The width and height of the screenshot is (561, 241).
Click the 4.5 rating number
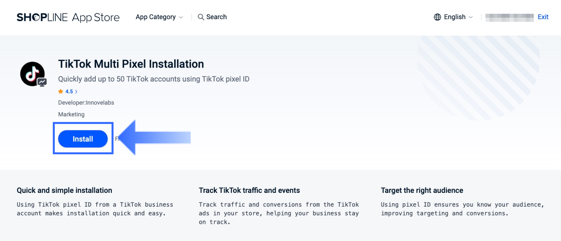pos(69,92)
